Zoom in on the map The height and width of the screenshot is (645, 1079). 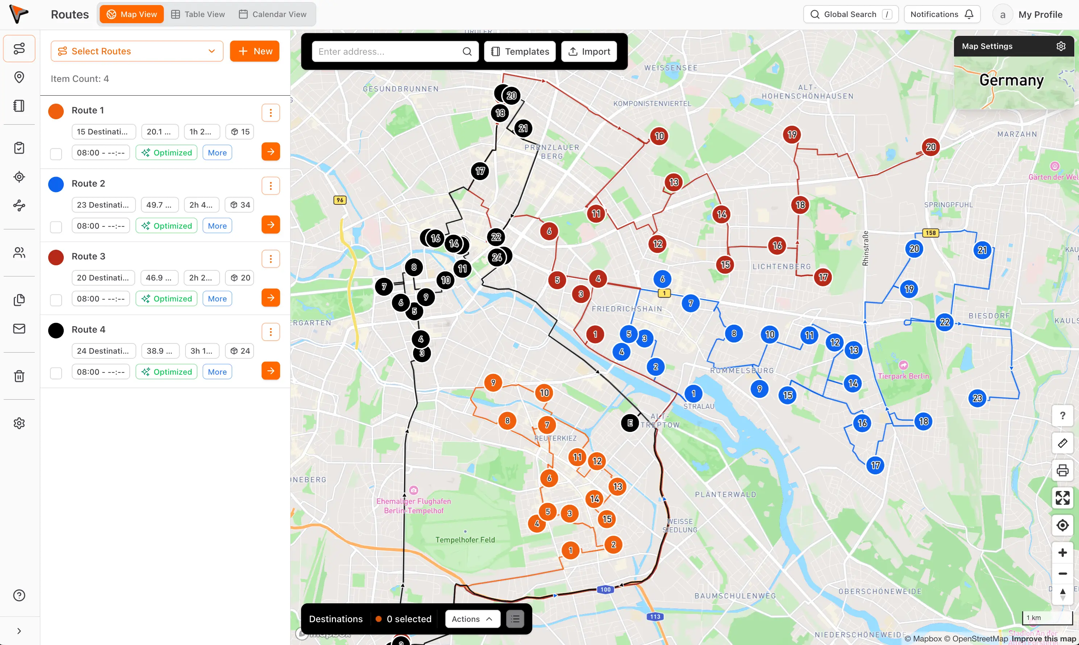pyautogui.click(x=1062, y=553)
